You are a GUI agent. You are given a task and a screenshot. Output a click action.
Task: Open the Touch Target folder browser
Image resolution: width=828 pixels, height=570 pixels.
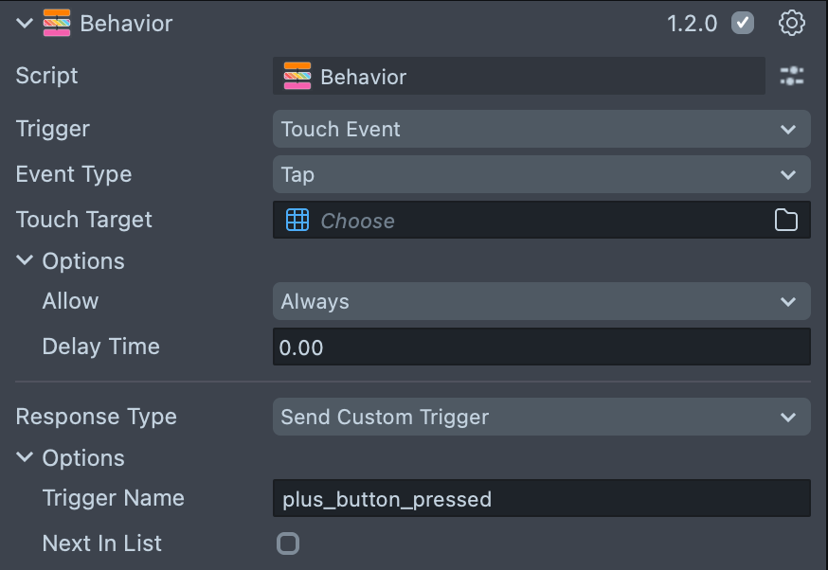(x=786, y=221)
